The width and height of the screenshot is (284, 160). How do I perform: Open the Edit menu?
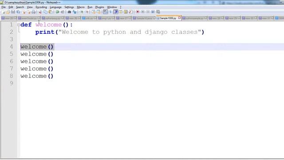11,7
